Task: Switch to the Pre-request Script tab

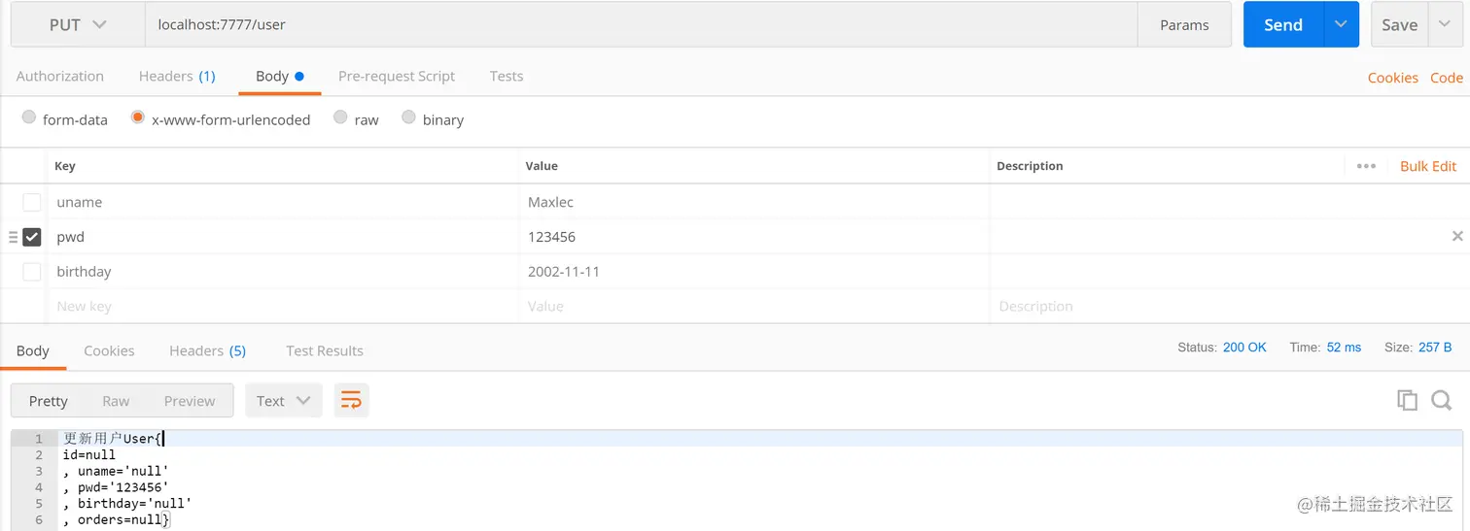Action: click(397, 76)
